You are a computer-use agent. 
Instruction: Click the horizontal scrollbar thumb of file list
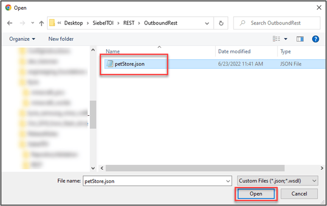[195, 168]
